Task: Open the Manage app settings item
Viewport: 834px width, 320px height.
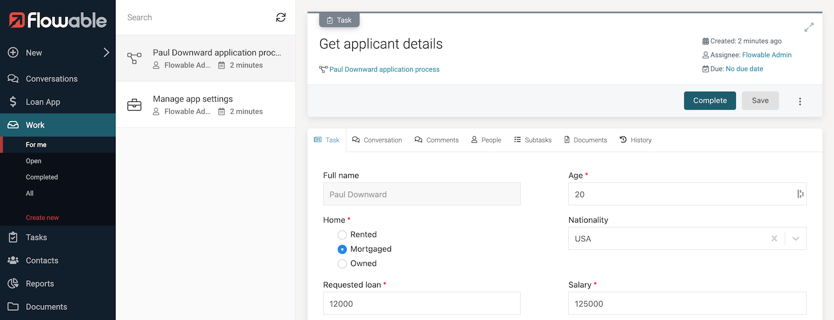Action: tap(206, 105)
